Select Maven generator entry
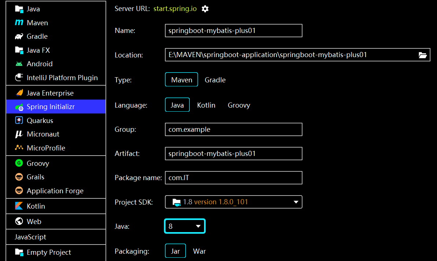The height and width of the screenshot is (261, 437). (x=56, y=23)
